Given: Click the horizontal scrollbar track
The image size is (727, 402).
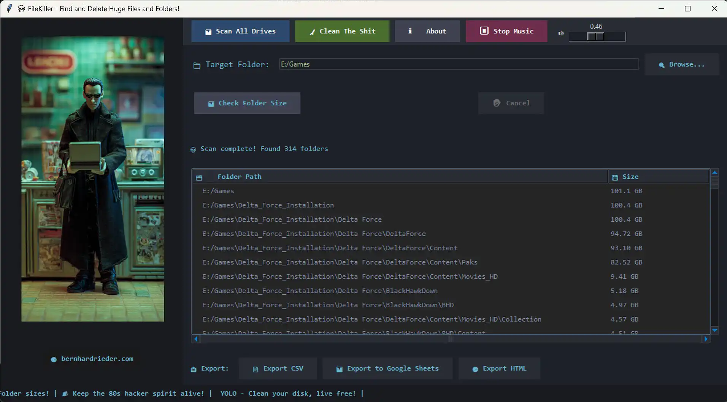Looking at the screenshot, I should (451, 339).
